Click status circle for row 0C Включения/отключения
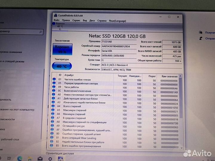The width and height of the screenshot is (215, 161). pos(54,91)
